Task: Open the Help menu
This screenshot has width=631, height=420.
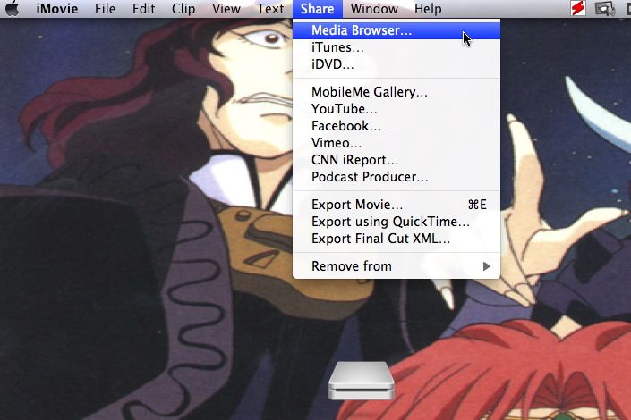Action: point(428,8)
